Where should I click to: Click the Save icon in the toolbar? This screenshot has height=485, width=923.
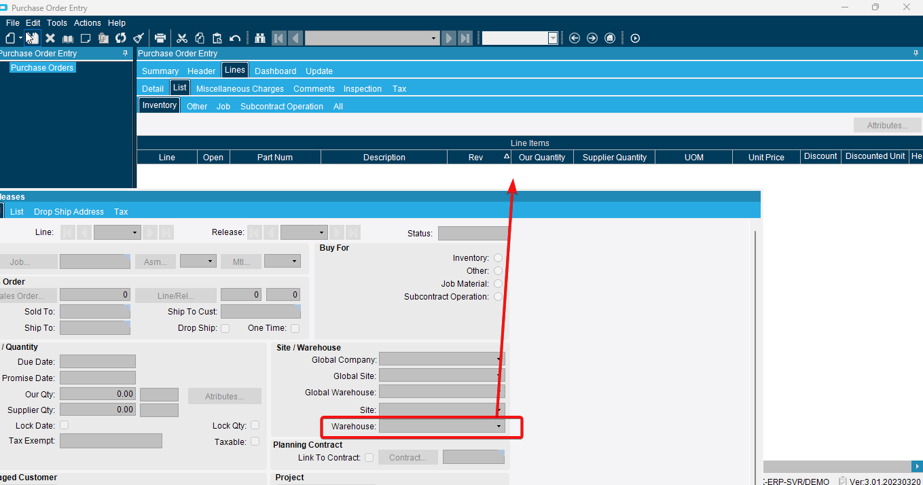tap(33, 38)
